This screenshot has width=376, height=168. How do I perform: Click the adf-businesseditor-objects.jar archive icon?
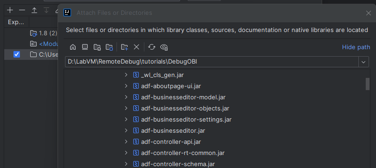(136, 108)
